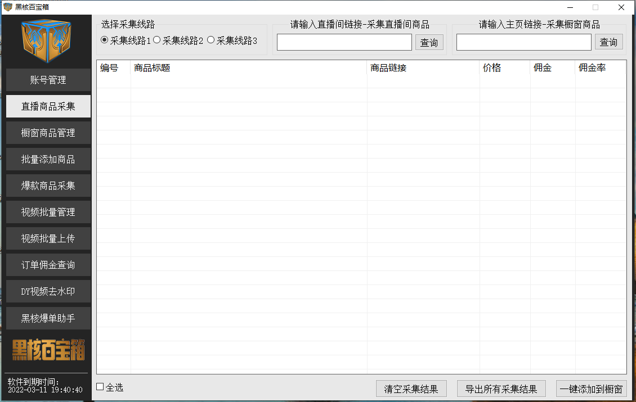Sort by 商品链接 column header
This screenshot has width=636, height=402.
point(423,67)
